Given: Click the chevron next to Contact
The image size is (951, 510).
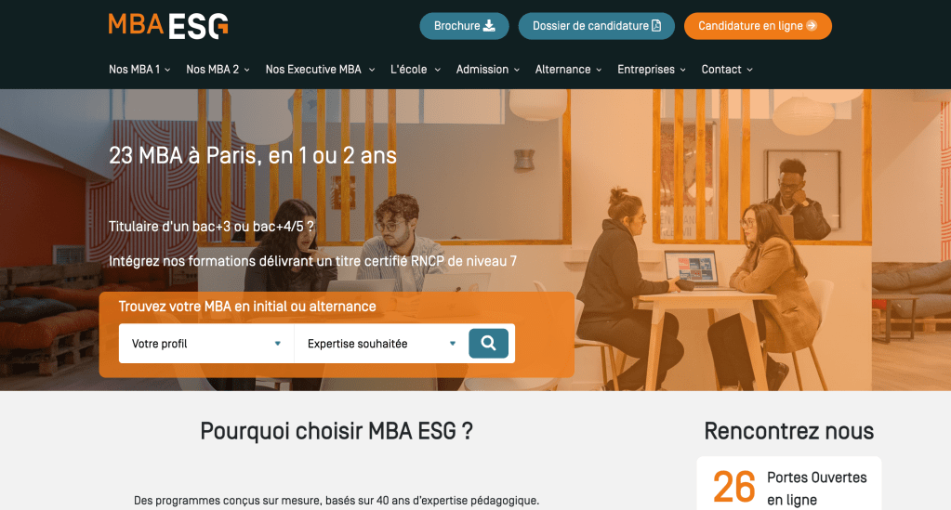Looking at the screenshot, I should (749, 71).
